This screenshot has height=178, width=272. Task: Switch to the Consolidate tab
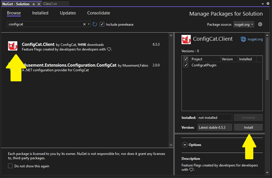click(99, 13)
